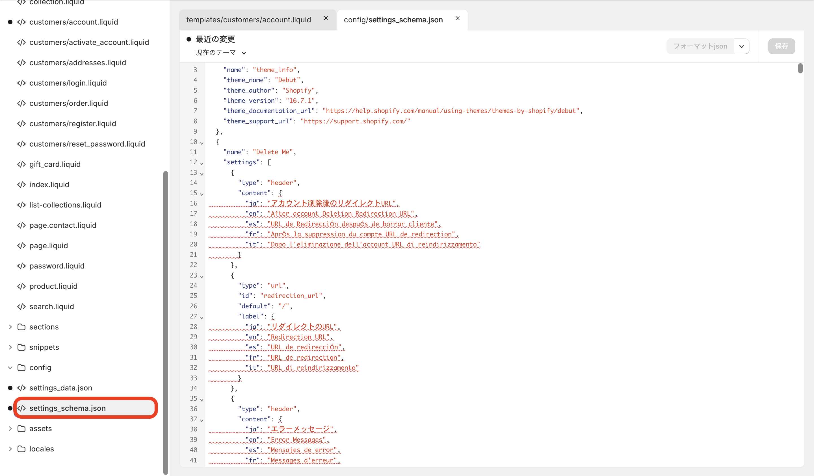Click code icon beside product.liquid
The image size is (814, 476).
click(21, 286)
